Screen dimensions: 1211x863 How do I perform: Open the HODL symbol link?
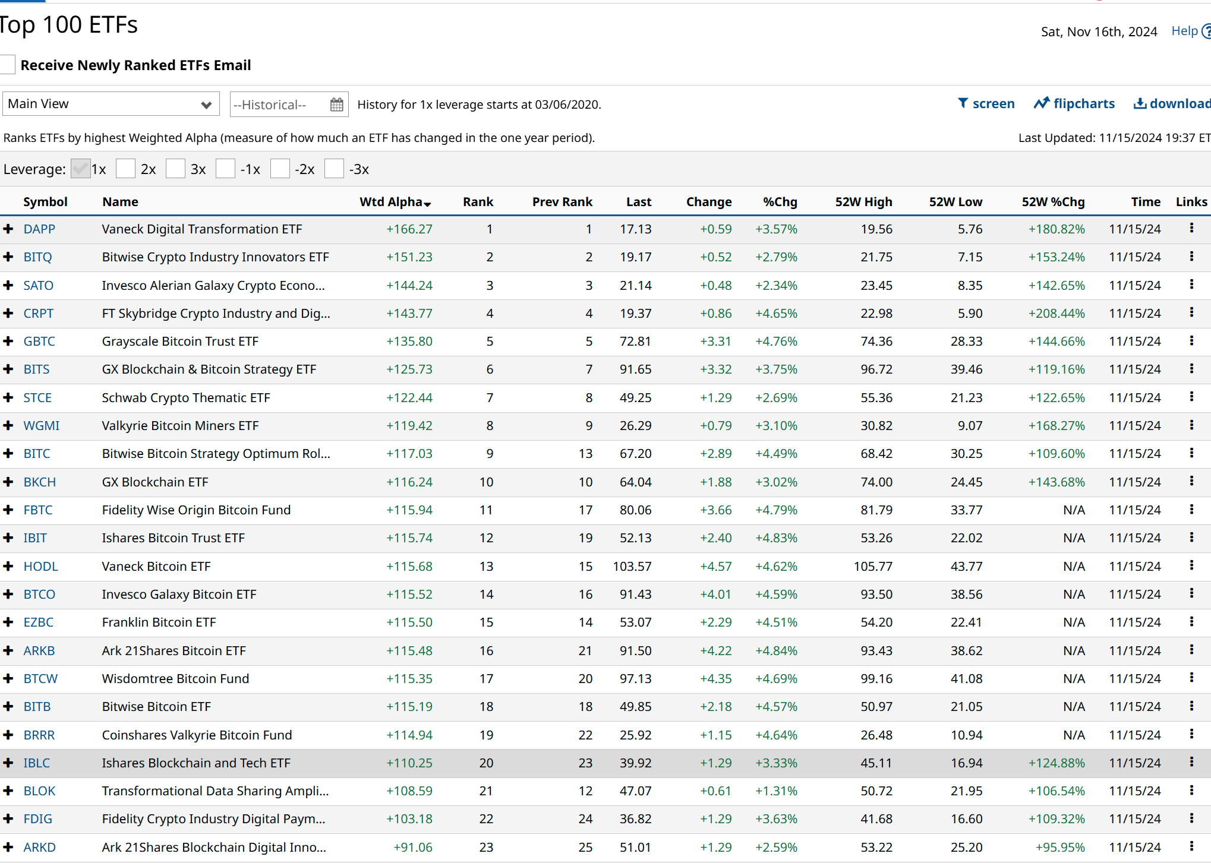40,567
